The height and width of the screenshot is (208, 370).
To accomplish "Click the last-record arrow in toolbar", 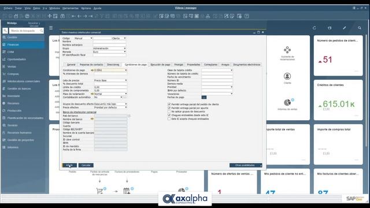I will [x=91, y=16].
